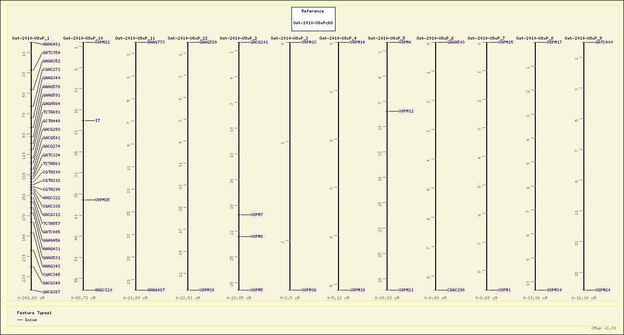Click the U8PM8 locus label
Screen dimensions: 624x335
pos(257,236)
